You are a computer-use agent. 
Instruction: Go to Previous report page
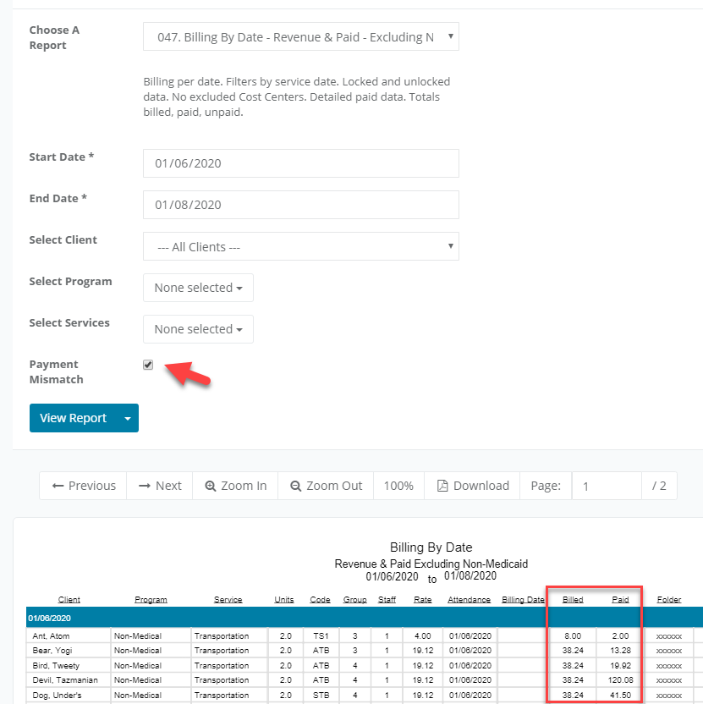point(83,486)
